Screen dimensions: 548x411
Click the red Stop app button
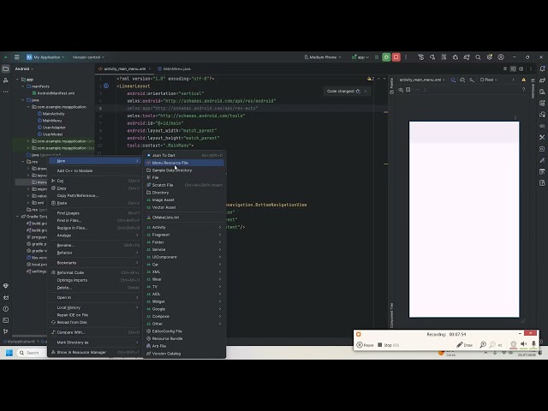tap(396, 57)
